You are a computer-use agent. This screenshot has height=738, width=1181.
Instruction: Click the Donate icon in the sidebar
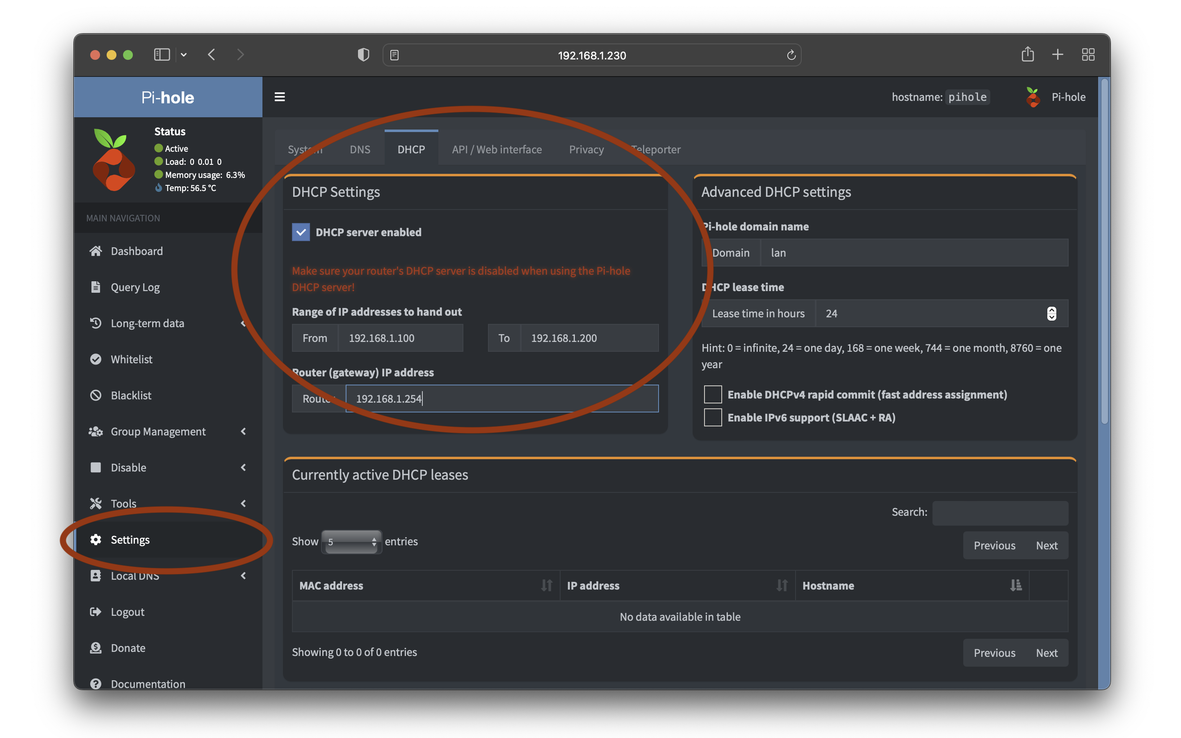point(96,648)
